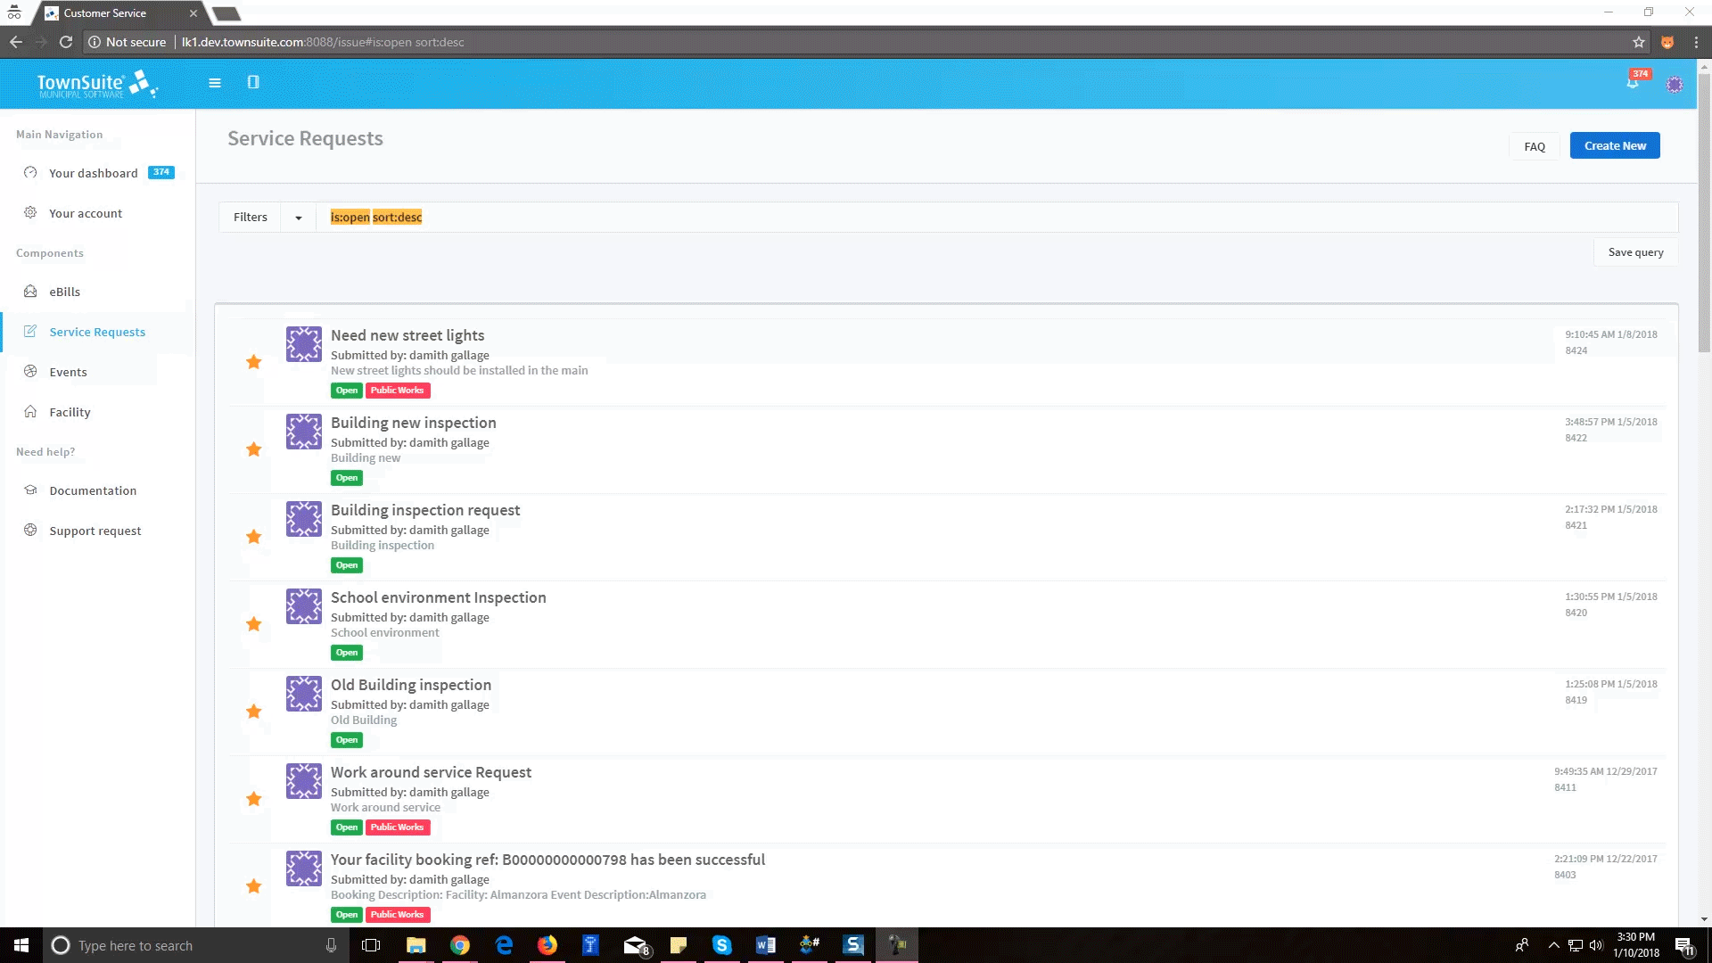Unstar the School environment Inspection request

tap(254, 624)
